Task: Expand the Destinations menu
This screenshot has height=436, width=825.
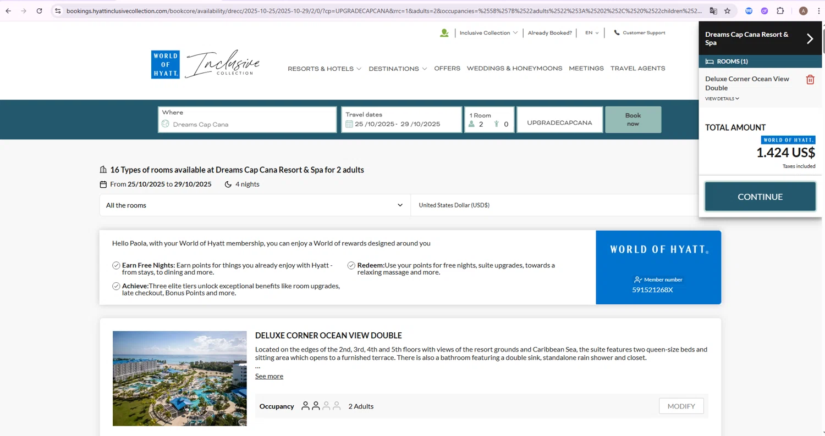Action: (x=398, y=69)
